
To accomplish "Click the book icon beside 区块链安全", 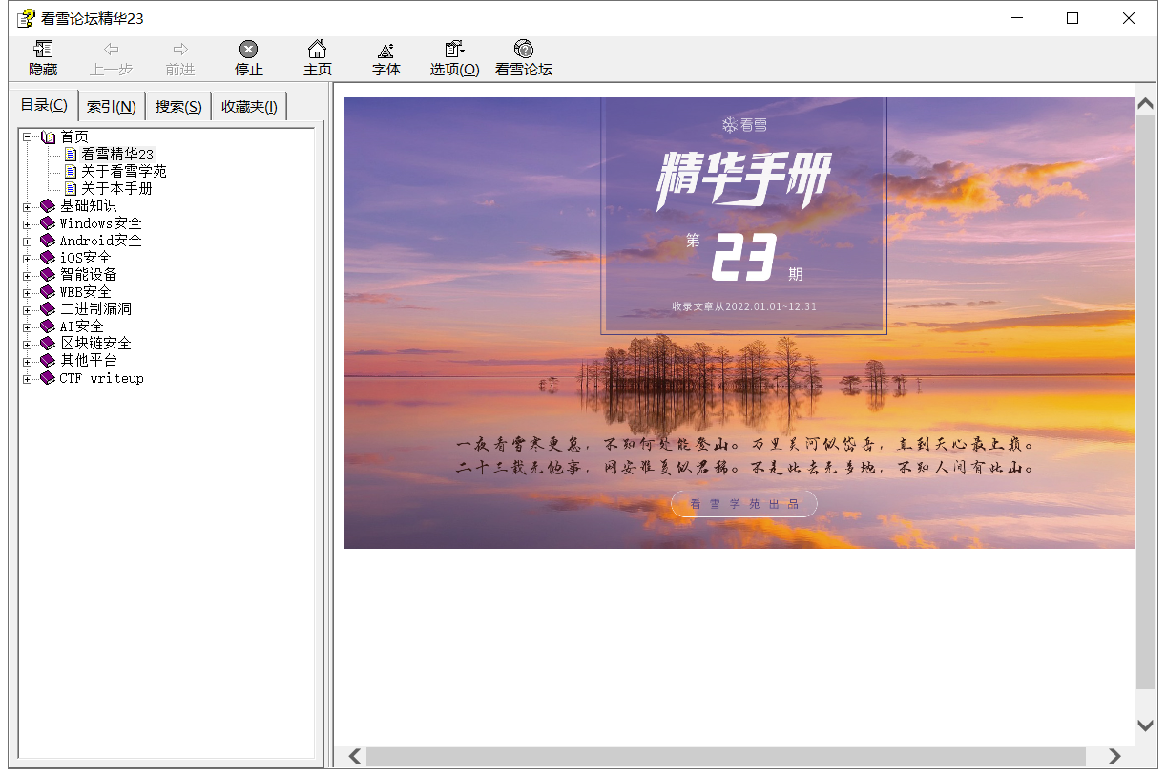I will pos(49,343).
